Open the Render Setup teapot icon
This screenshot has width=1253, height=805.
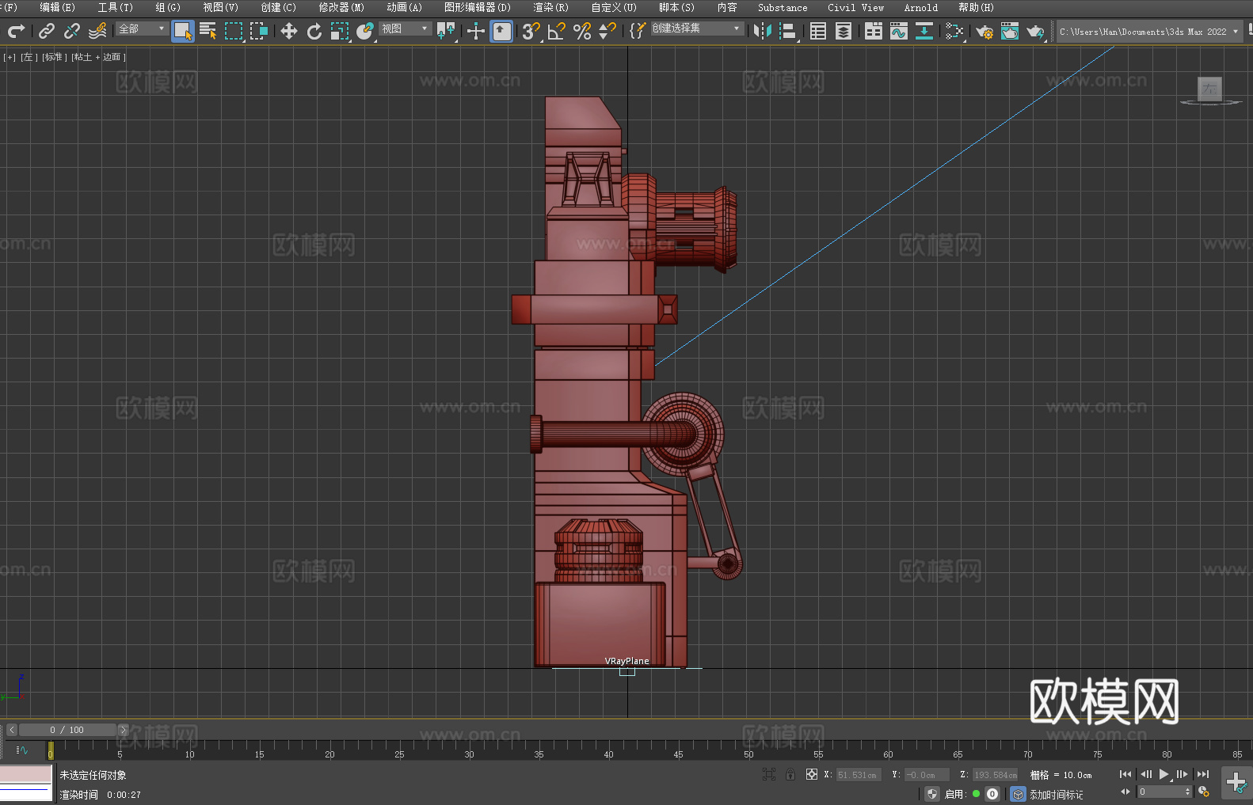point(984,32)
